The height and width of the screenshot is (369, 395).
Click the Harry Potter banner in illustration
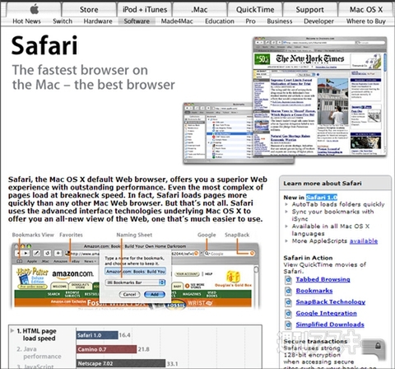32,278
